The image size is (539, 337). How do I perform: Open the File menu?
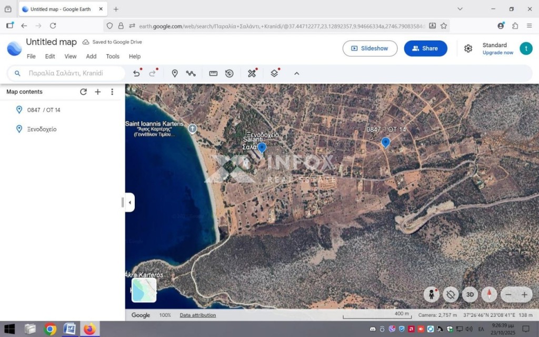31,56
